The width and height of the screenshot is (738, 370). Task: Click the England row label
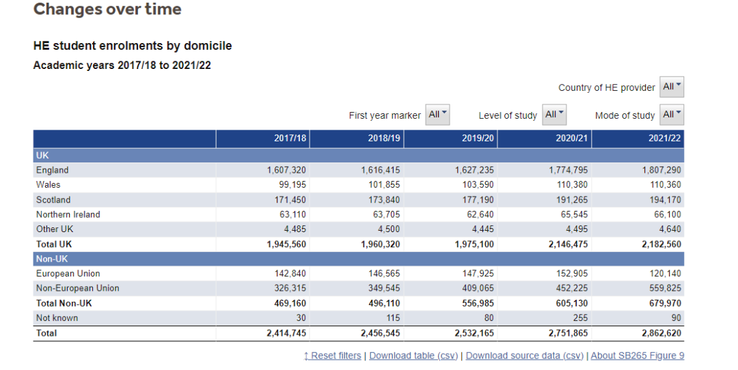53,170
